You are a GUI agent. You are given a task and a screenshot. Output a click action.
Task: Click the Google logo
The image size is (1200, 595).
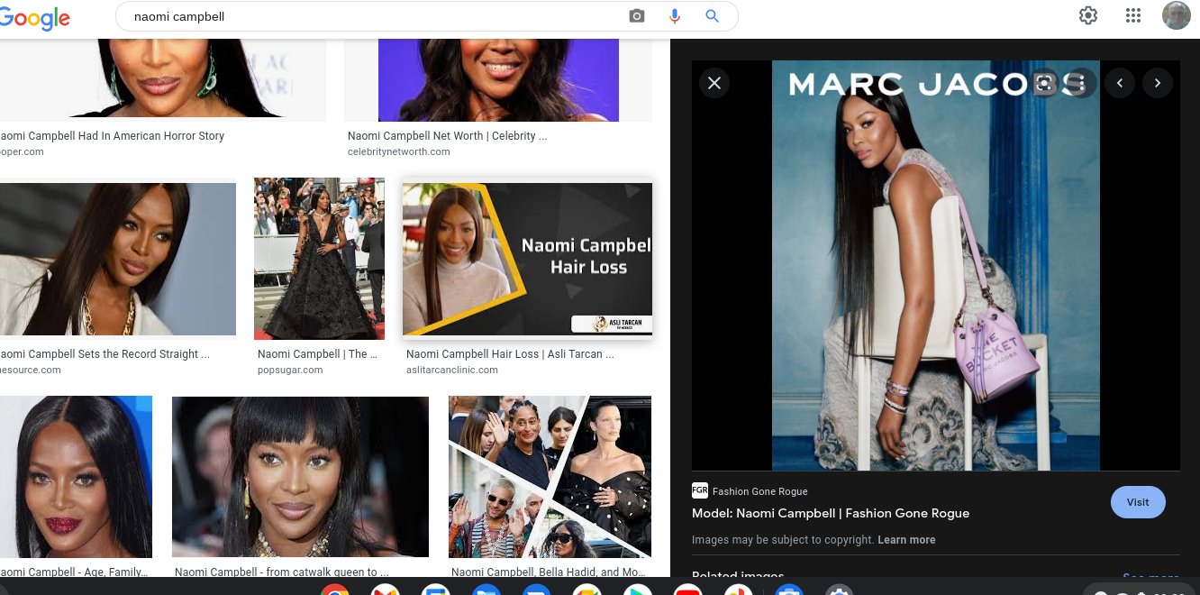pyautogui.click(x=34, y=17)
